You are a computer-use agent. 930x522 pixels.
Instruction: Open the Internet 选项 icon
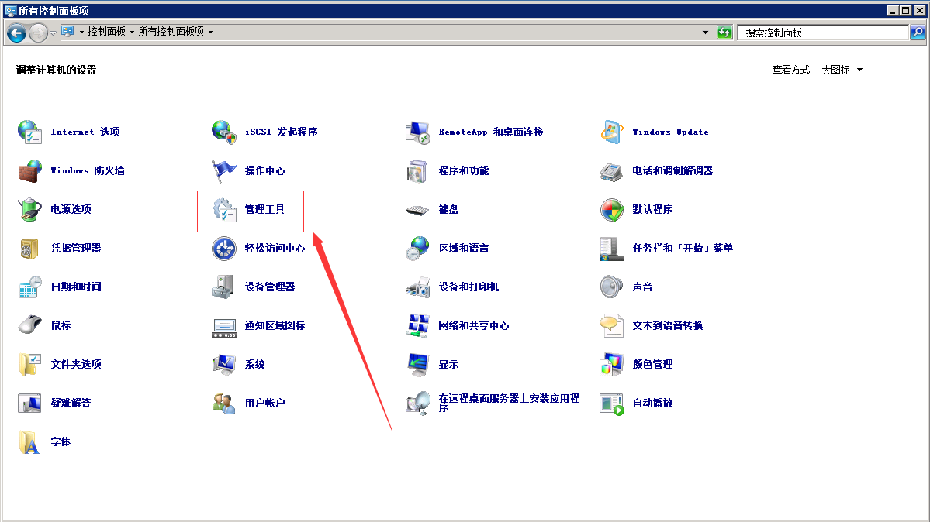29,132
